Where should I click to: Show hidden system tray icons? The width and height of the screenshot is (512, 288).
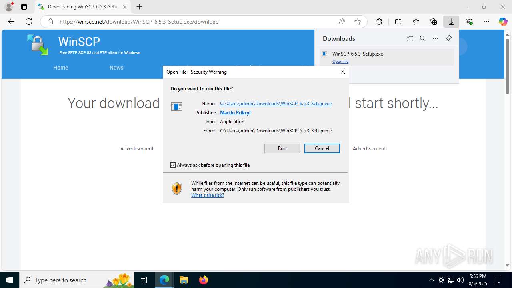tap(431, 280)
